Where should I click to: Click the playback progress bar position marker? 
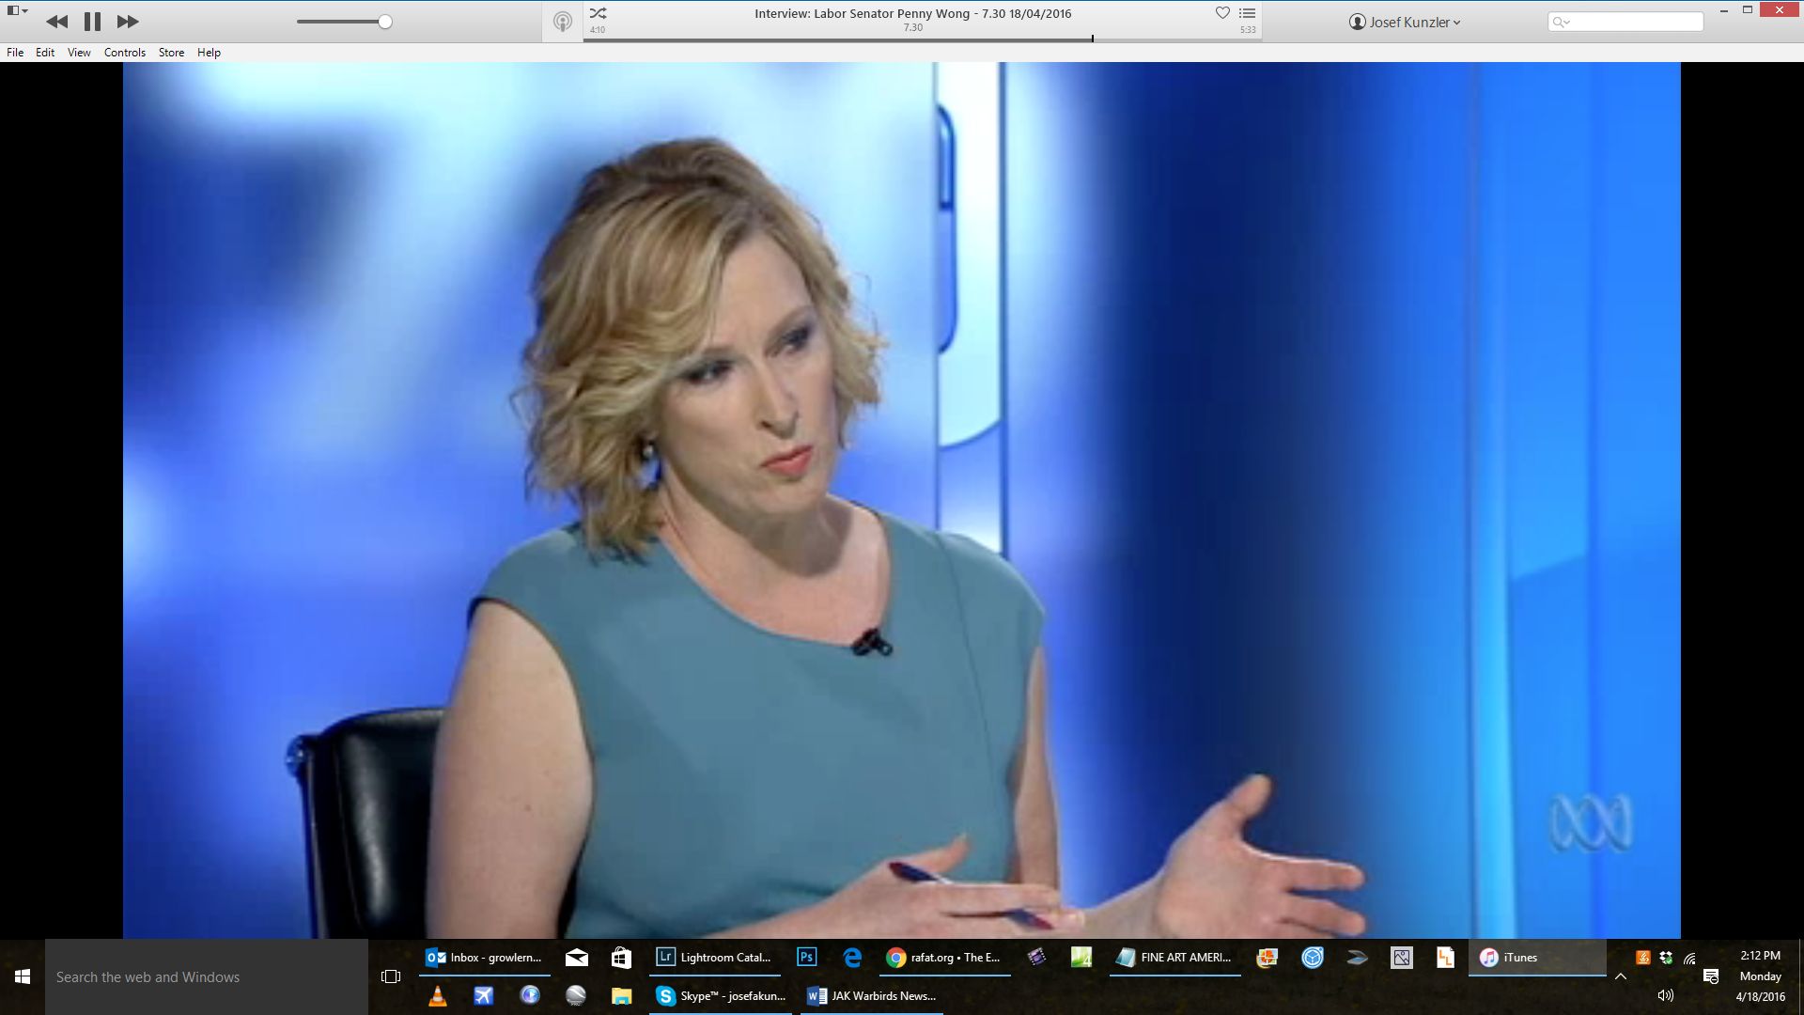coord(1092,39)
